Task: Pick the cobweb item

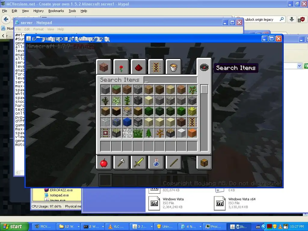Action: 127,133
